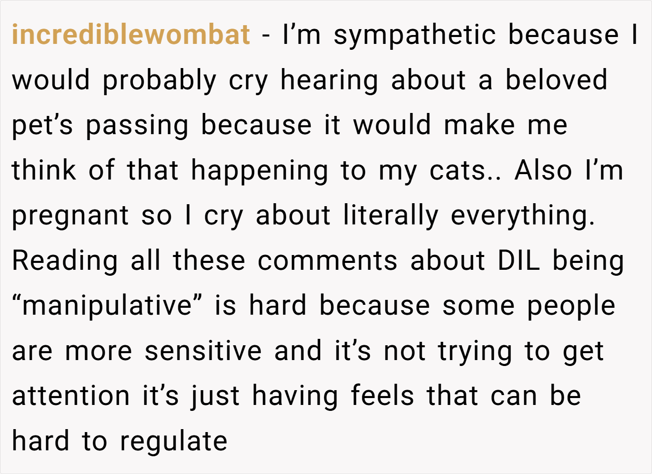Viewport: 652px width, 474px height.
Task: Click the final word "regulate"
Action: coord(173,442)
